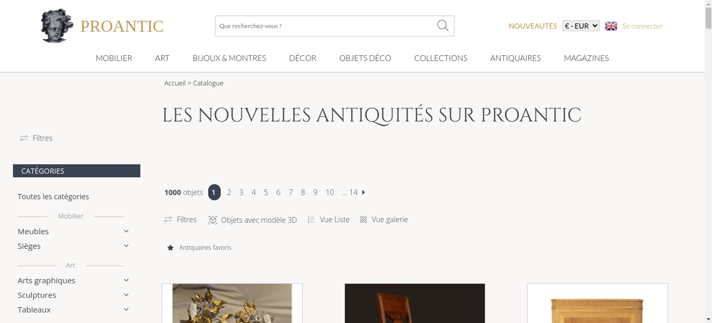This screenshot has width=712, height=323.
Task: Expand the Sièges category chevron
Action: (x=126, y=246)
